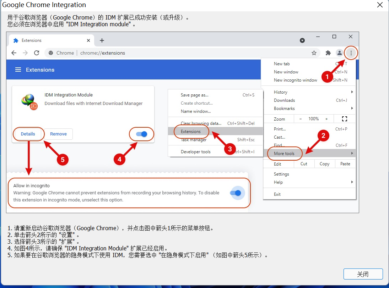389x288 pixels.
Task: Click the Extensions page header title
Action: (40, 70)
